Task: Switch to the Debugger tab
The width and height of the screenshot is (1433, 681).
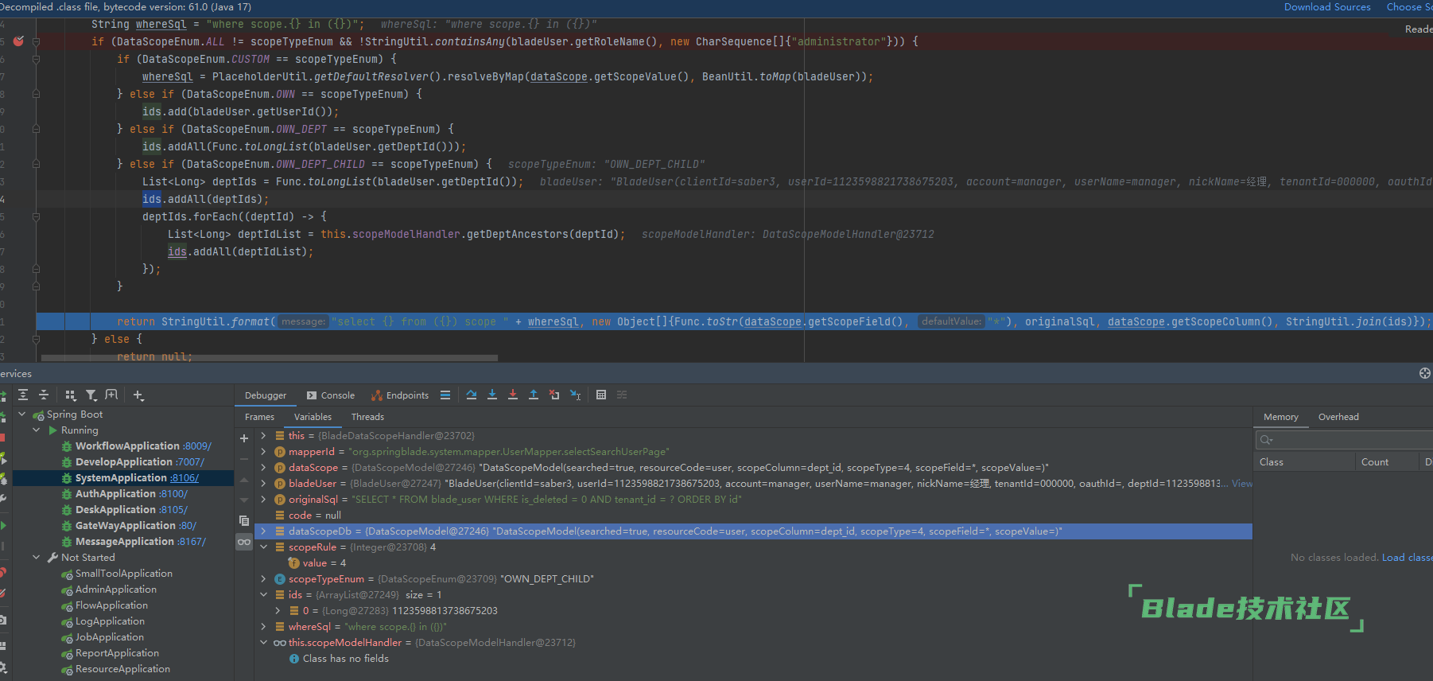Action: pyautogui.click(x=266, y=395)
